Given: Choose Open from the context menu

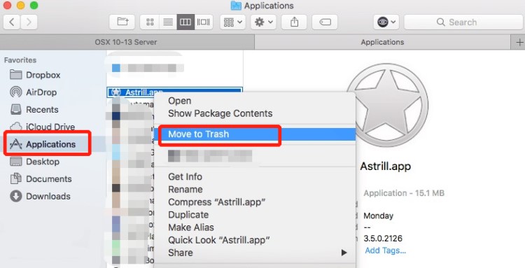Looking at the screenshot, I should point(179,101).
